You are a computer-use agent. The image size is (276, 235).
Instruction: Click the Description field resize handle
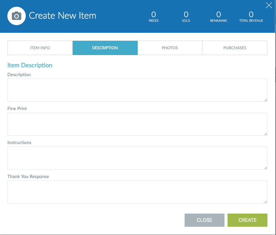pyautogui.click(x=266, y=100)
